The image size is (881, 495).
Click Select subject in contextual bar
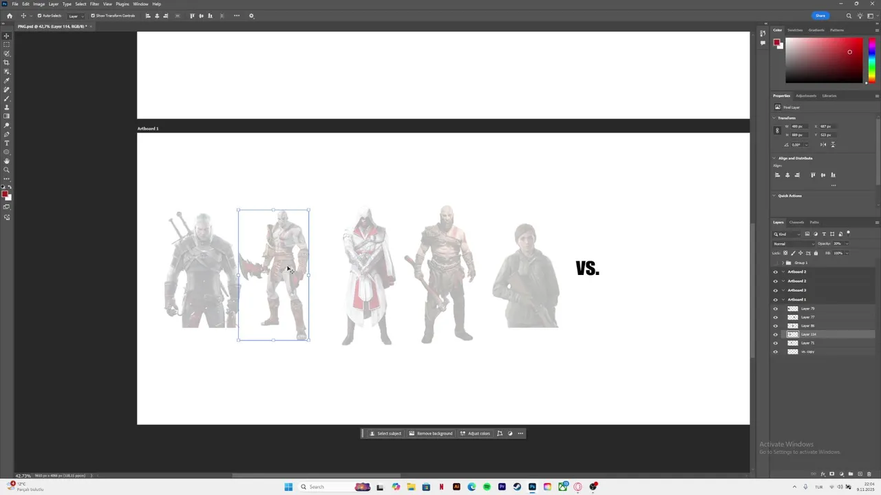385,433
